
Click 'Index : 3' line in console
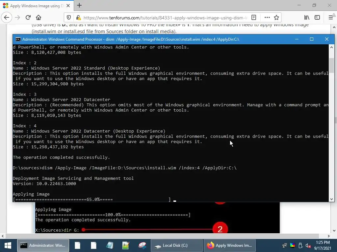click(x=24, y=94)
